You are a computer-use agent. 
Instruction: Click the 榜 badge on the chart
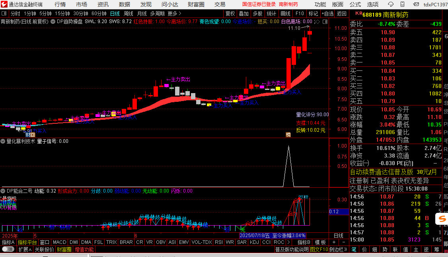pos(288,134)
